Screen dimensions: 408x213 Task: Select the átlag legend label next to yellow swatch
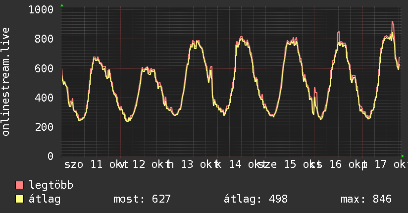coord(45,200)
